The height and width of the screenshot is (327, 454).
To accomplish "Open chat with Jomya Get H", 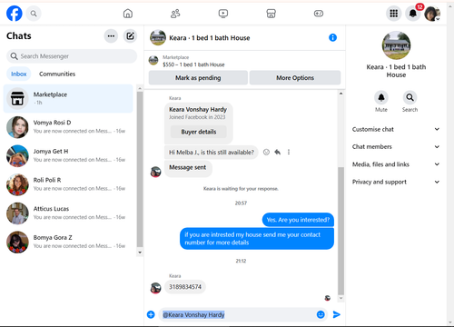I will (68, 156).
